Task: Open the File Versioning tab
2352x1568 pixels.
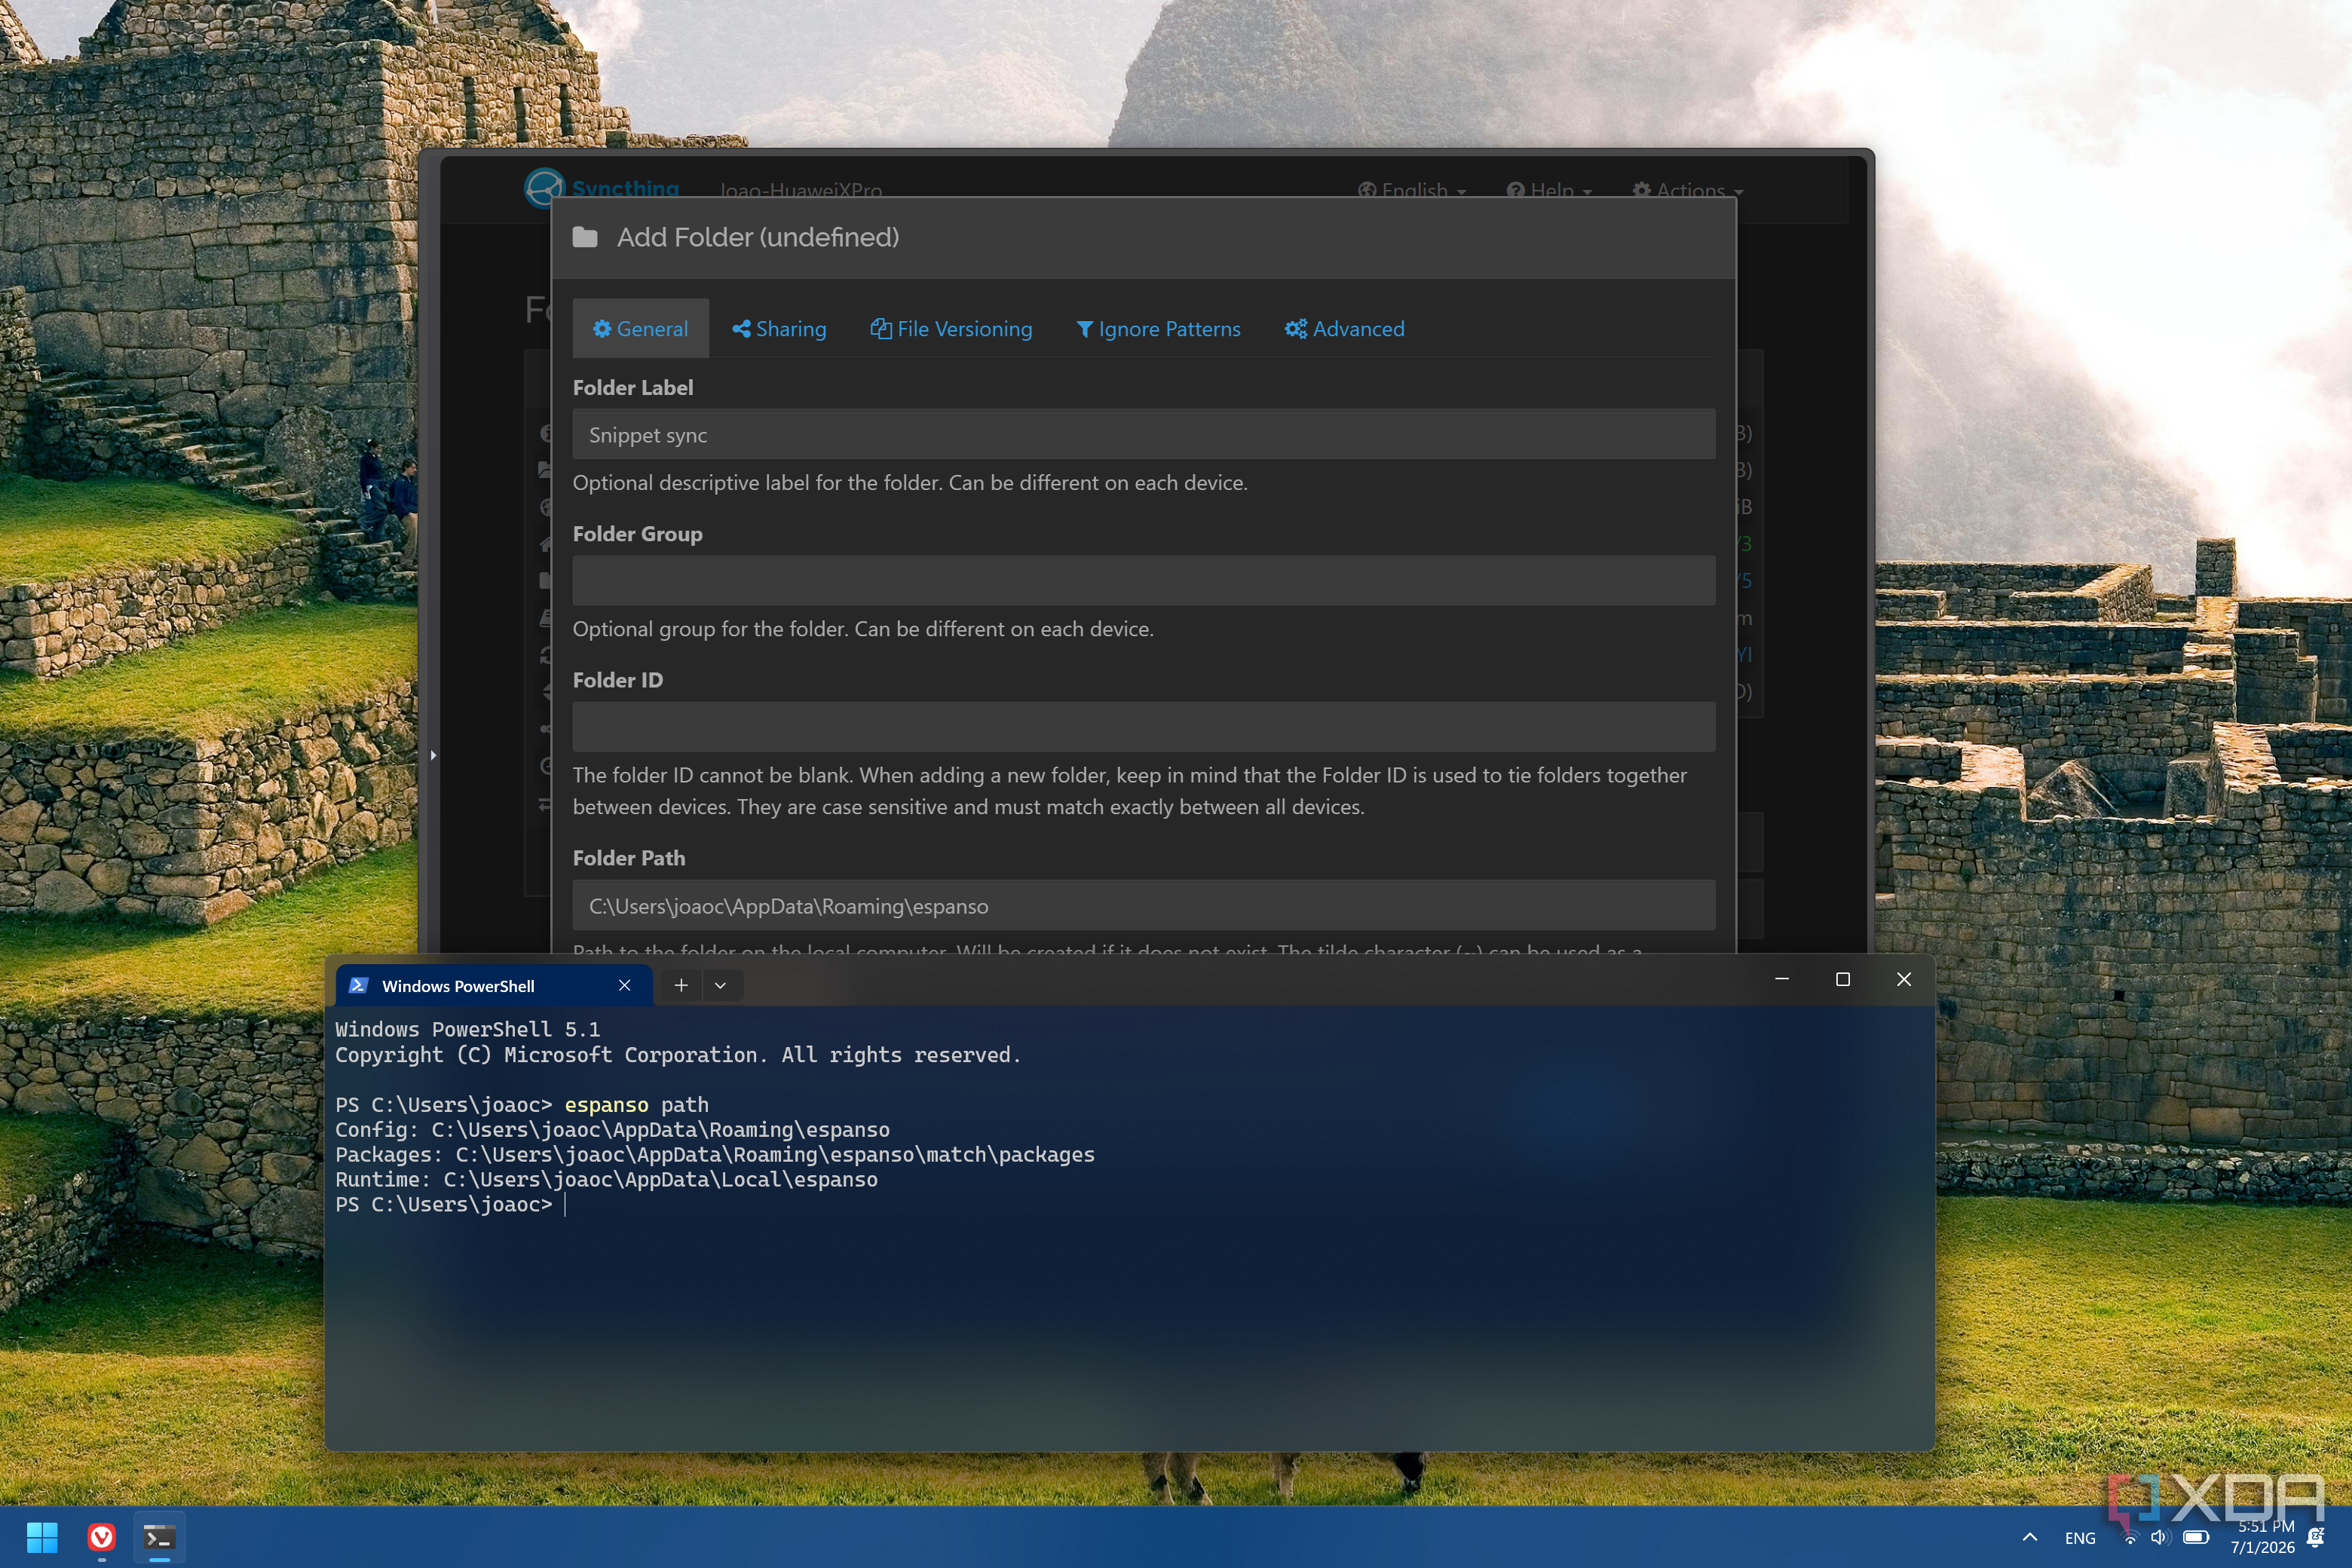Action: (x=951, y=328)
